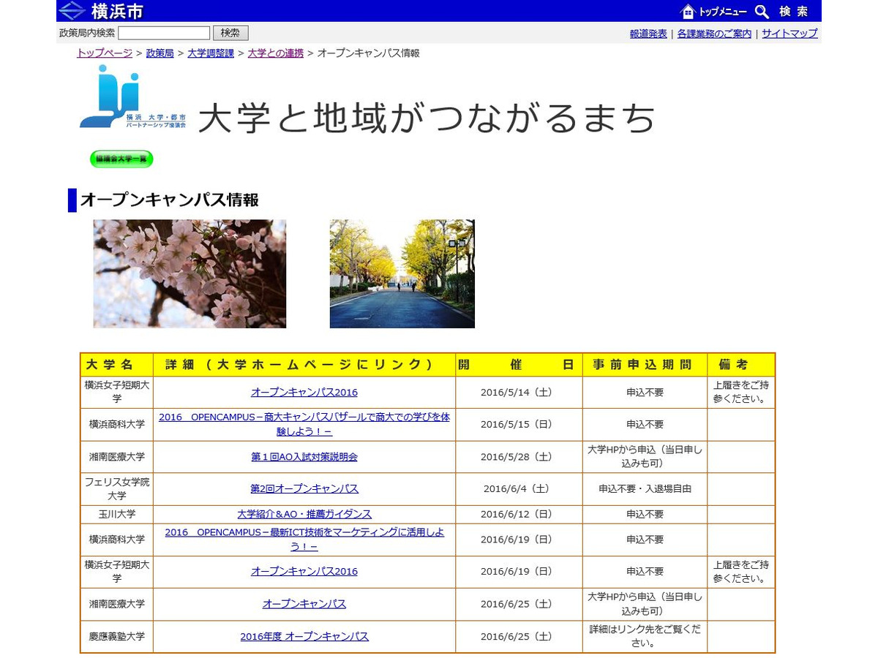Open 大学との連携 breadcrumb link
This screenshot has height=658, width=878.
point(275,53)
